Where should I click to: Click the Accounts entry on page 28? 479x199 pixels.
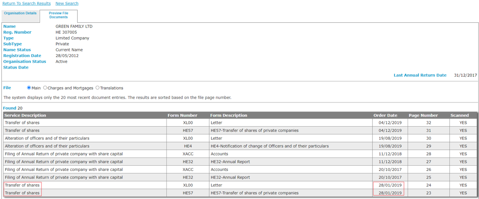pos(219,154)
